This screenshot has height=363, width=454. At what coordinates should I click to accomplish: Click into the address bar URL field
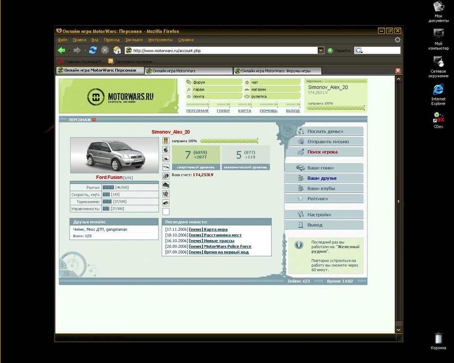click(x=225, y=50)
